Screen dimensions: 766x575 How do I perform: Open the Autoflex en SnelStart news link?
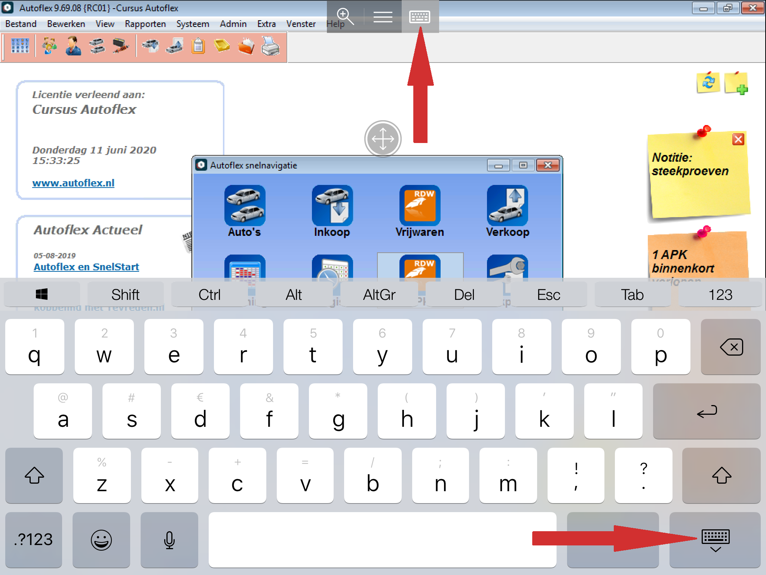pyautogui.click(x=86, y=267)
